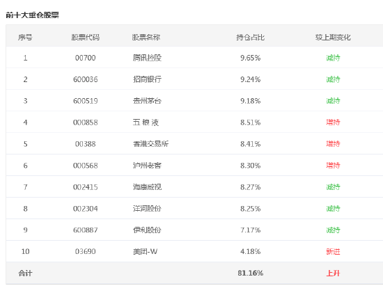Click the 合计 total row label

(25, 273)
